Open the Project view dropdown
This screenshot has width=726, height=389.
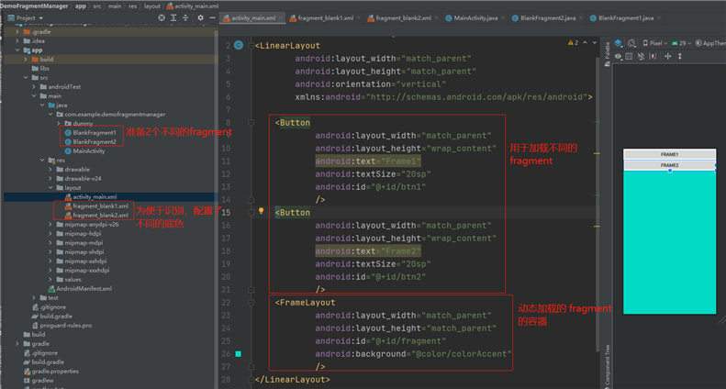26,17
